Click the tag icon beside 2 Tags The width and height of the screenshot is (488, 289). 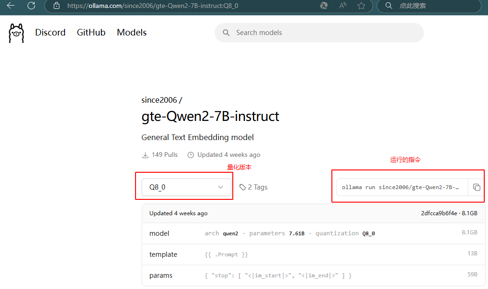pyautogui.click(x=243, y=187)
